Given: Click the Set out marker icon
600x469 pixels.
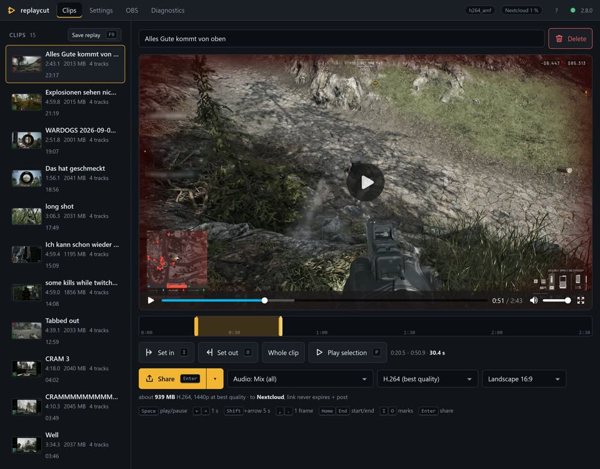Looking at the screenshot, I should [209, 353].
